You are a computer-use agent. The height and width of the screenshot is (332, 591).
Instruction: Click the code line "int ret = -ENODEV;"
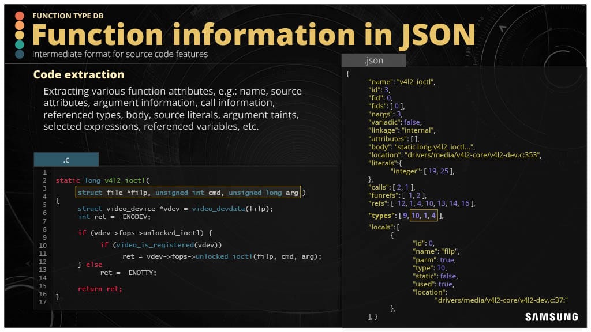coord(114,217)
